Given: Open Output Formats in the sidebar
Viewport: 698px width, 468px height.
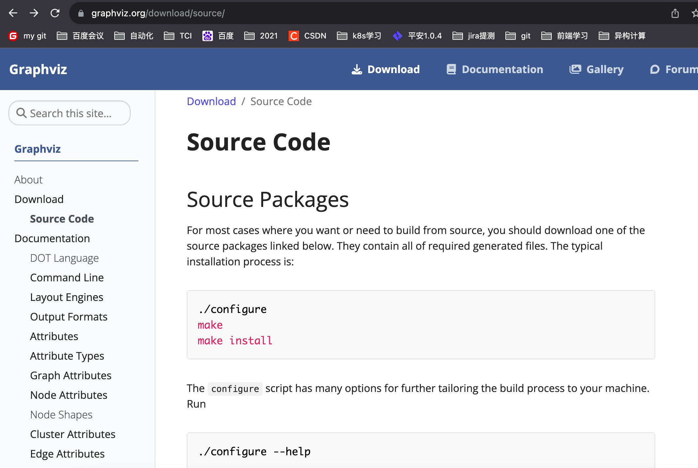Looking at the screenshot, I should (69, 317).
